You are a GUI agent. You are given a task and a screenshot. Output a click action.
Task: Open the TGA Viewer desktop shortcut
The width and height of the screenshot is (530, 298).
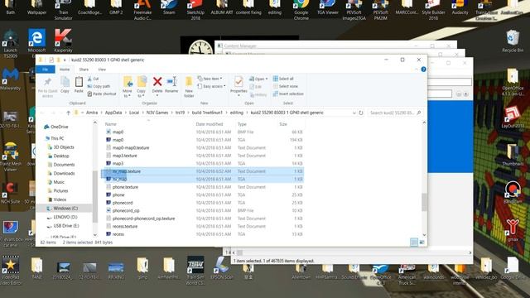pos(328,7)
